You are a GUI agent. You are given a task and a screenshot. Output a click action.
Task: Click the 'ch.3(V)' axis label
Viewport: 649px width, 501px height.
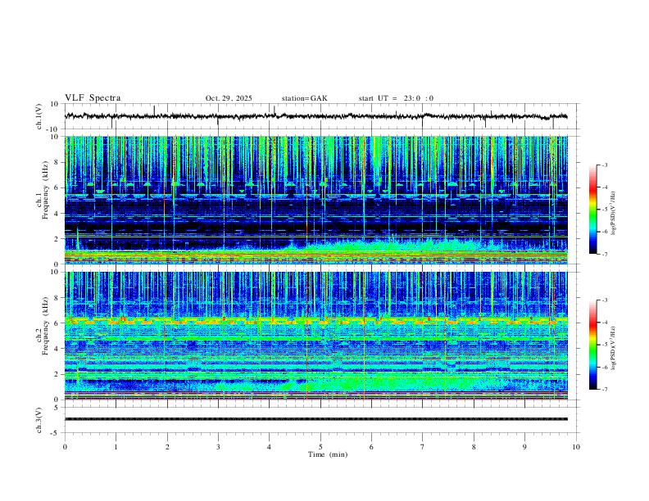tap(39, 421)
